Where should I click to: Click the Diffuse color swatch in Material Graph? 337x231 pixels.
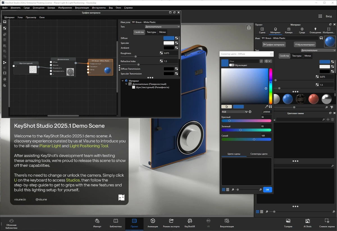point(169,38)
